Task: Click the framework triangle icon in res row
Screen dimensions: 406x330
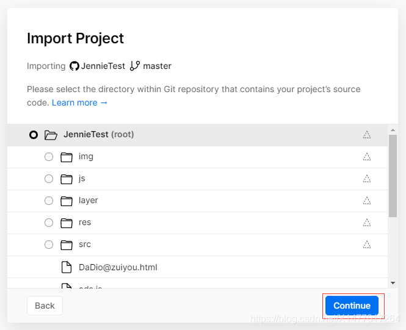Action: click(x=367, y=223)
